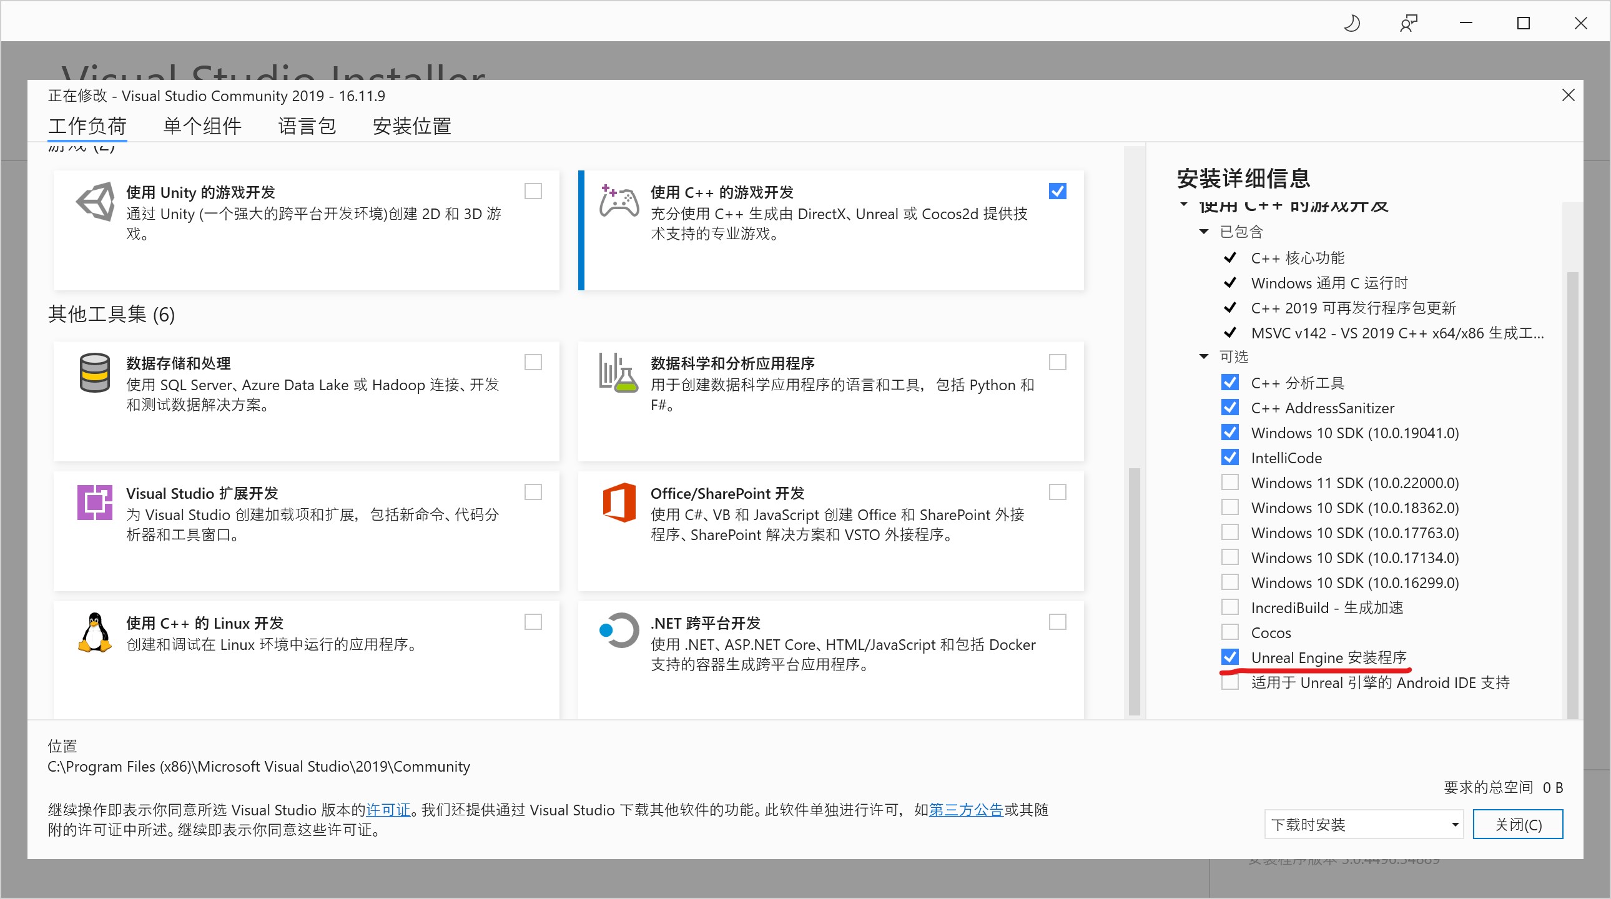This screenshot has height=899, width=1611.
Task: Click the C++ game controller icon
Action: [x=619, y=201]
